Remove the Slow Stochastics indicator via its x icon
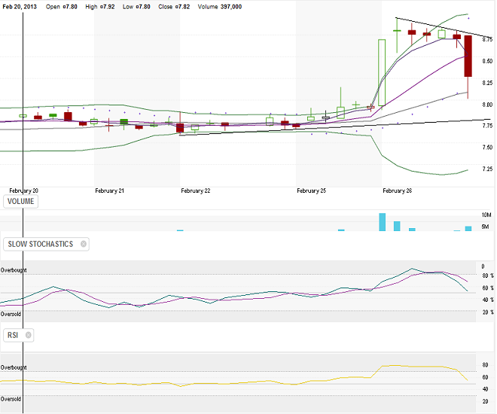 (84, 244)
